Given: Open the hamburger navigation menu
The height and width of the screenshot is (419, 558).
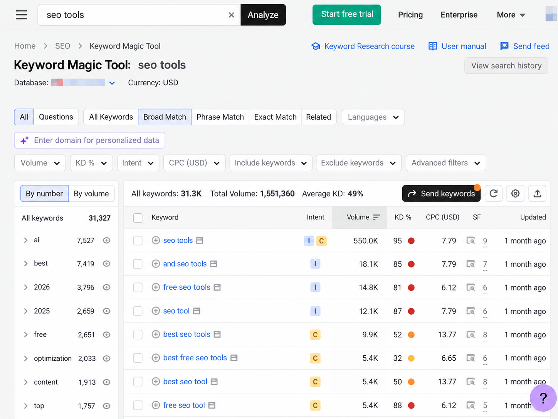Looking at the screenshot, I should [x=22, y=15].
